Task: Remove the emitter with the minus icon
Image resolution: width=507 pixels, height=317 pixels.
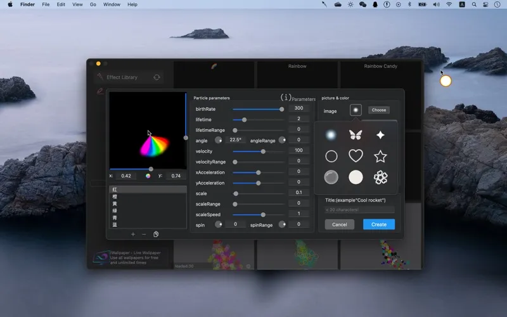Action: coord(144,234)
